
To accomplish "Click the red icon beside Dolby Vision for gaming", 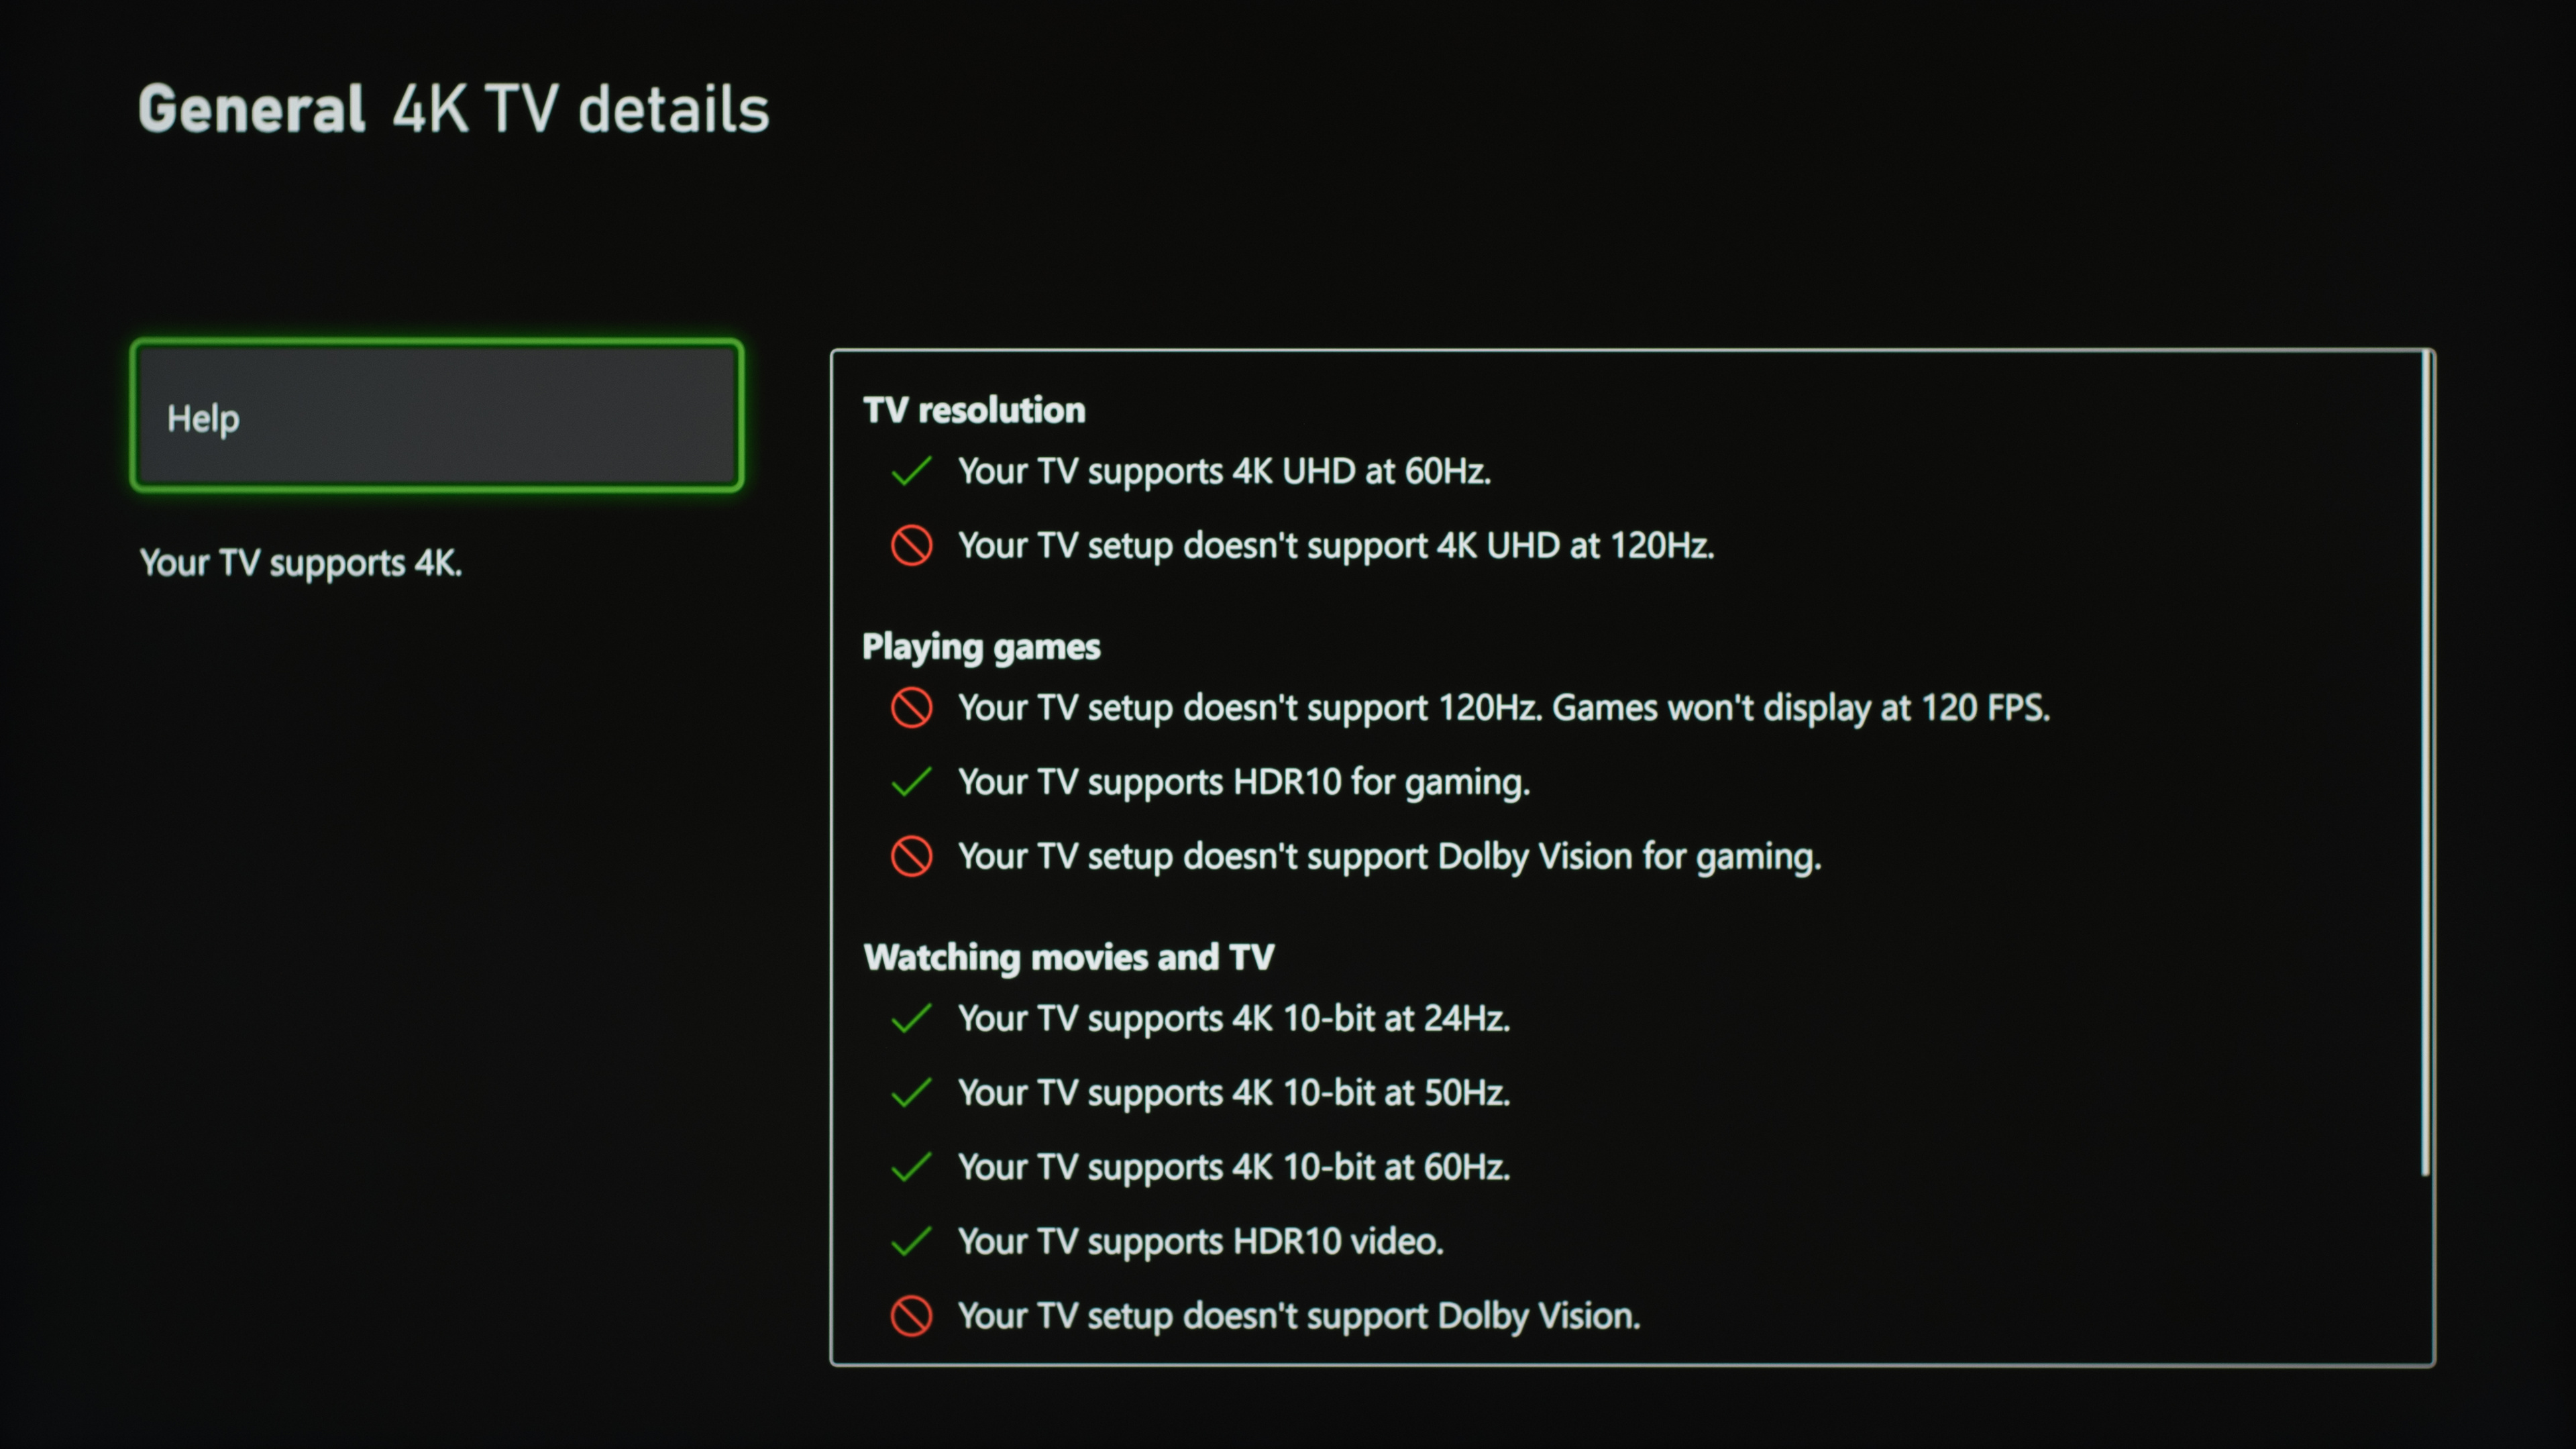I will (911, 857).
